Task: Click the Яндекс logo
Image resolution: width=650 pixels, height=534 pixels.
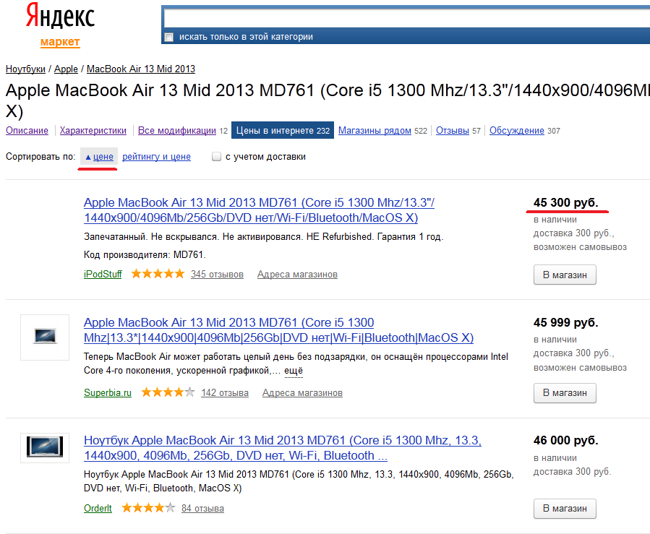Action: (x=61, y=16)
